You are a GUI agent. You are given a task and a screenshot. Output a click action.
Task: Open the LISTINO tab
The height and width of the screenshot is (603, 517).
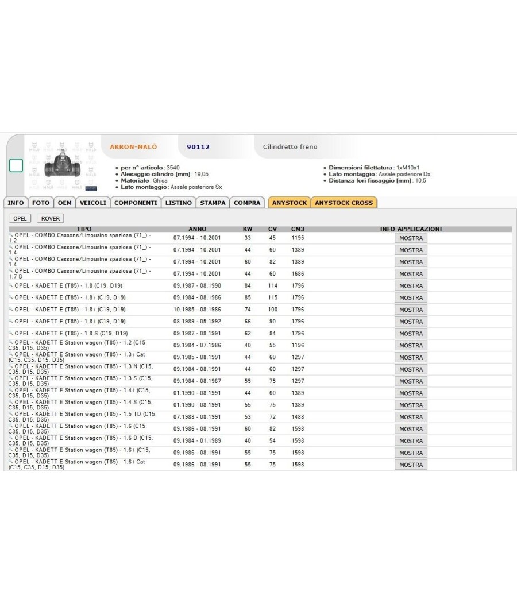(x=179, y=203)
